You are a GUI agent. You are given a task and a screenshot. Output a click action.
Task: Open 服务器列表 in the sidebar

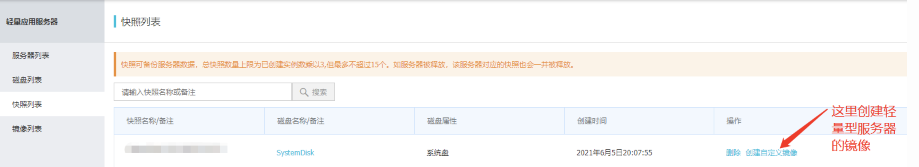click(31, 55)
